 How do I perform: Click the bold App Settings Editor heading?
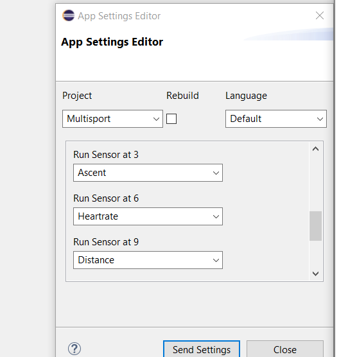point(112,42)
